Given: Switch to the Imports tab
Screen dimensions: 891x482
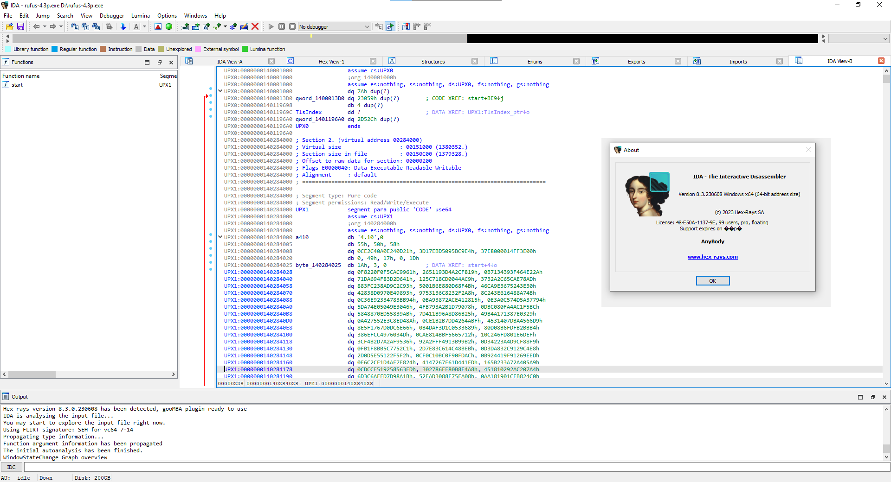Looking at the screenshot, I should point(738,62).
